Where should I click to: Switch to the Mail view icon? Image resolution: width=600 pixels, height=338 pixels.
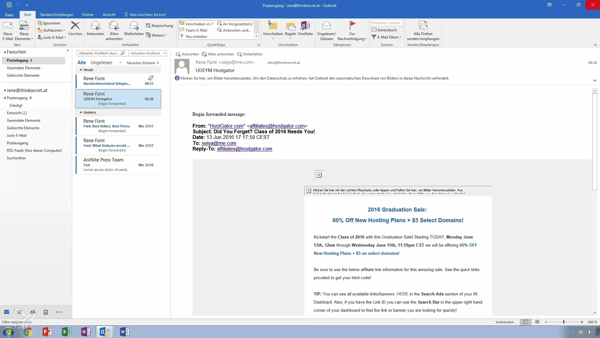(7, 312)
